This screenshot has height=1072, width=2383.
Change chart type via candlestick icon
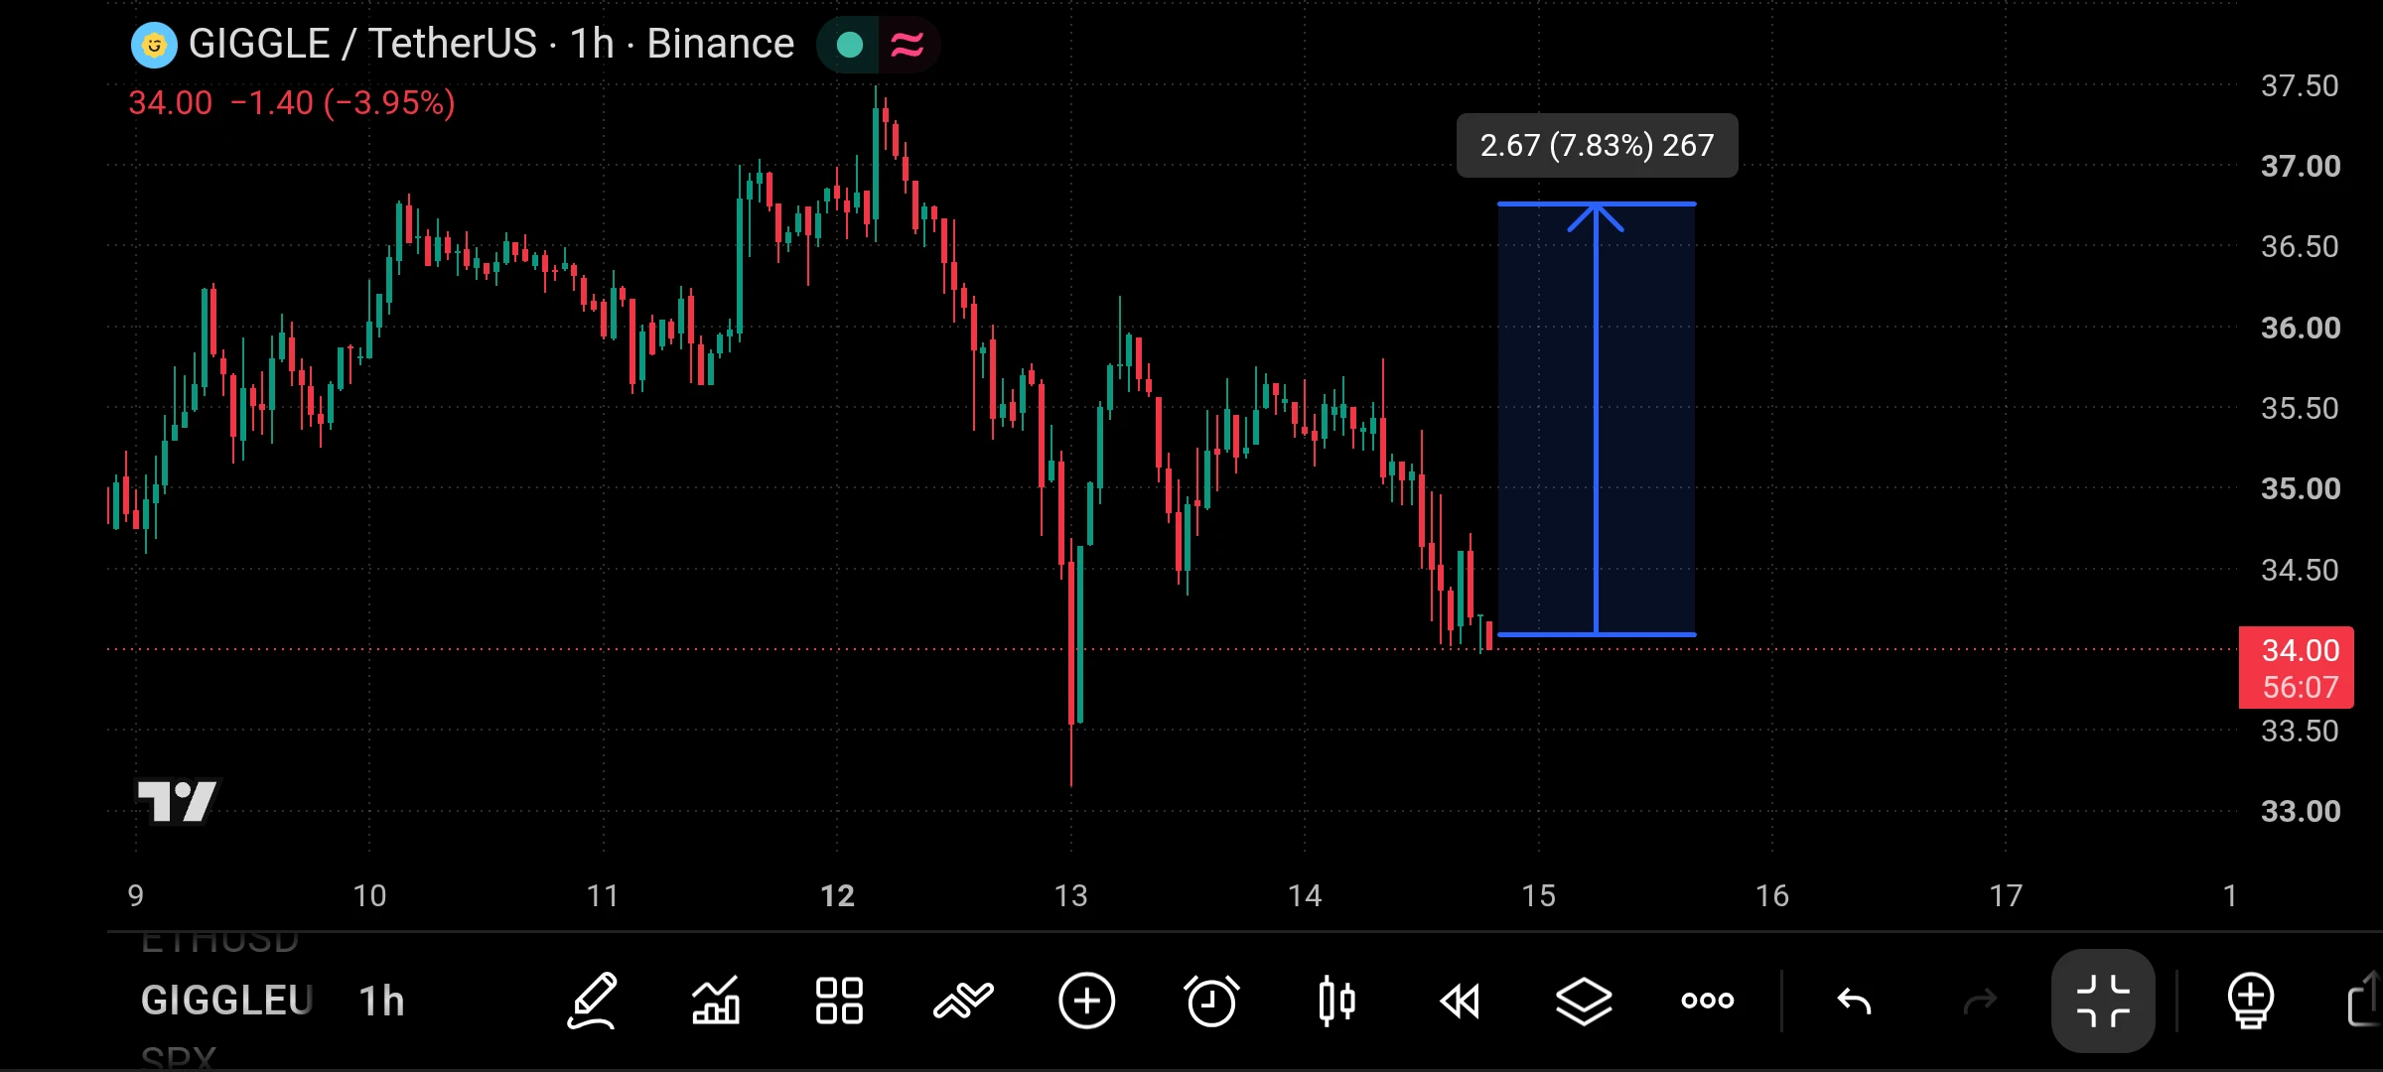pos(1336,1001)
